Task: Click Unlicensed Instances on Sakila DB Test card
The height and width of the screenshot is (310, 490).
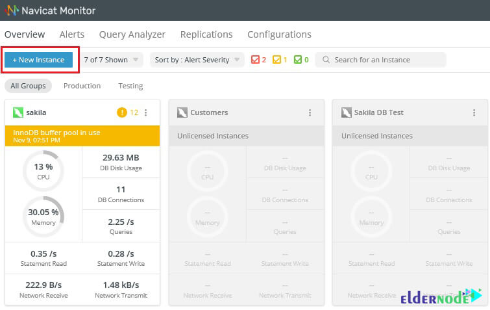Action: click(x=377, y=136)
